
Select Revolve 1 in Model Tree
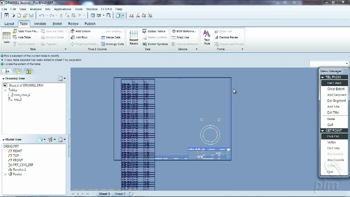click(20, 170)
